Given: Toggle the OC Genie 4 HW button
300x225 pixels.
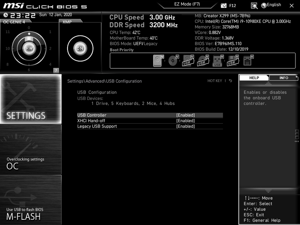Looking at the screenshot, I should pyautogui.click(x=29, y=48).
